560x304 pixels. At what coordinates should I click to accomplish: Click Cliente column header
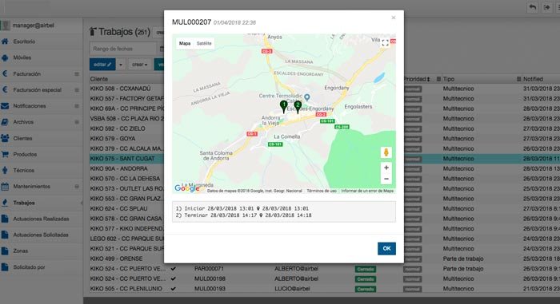pyautogui.click(x=99, y=79)
